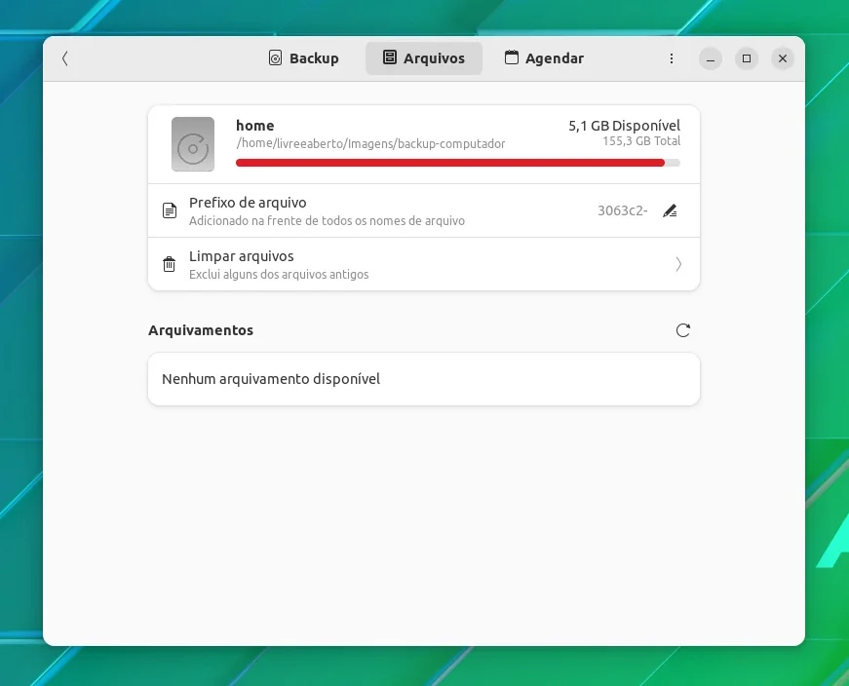Maximize the backup window

click(x=746, y=58)
